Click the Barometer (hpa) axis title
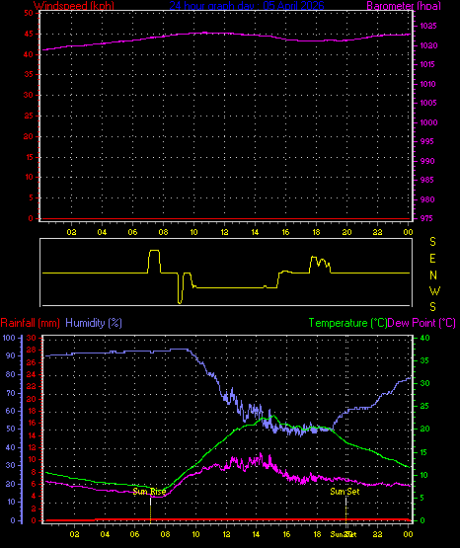Image resolution: width=460 pixels, height=548 pixels. click(x=404, y=5)
